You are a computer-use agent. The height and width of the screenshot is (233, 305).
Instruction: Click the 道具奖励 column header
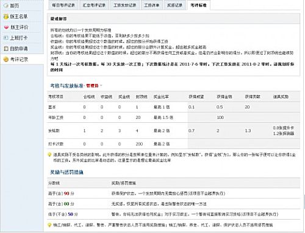pos(281,97)
